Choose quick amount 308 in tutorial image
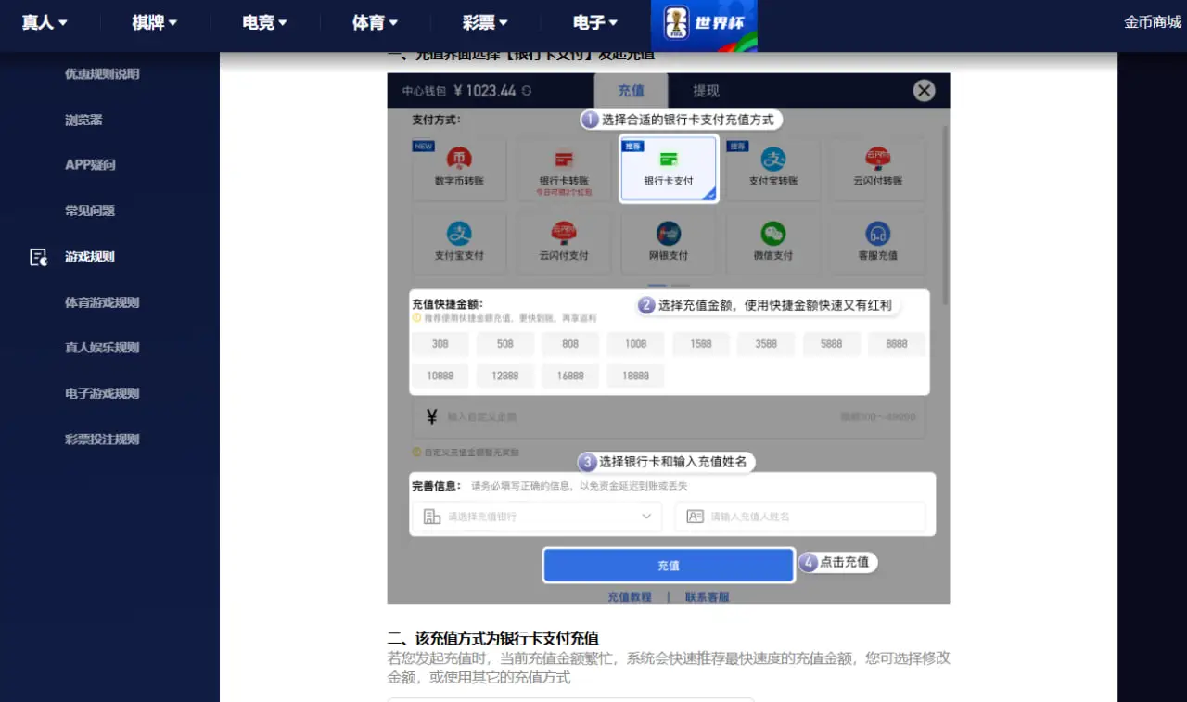Viewport: 1187px width, 702px height. coord(440,344)
